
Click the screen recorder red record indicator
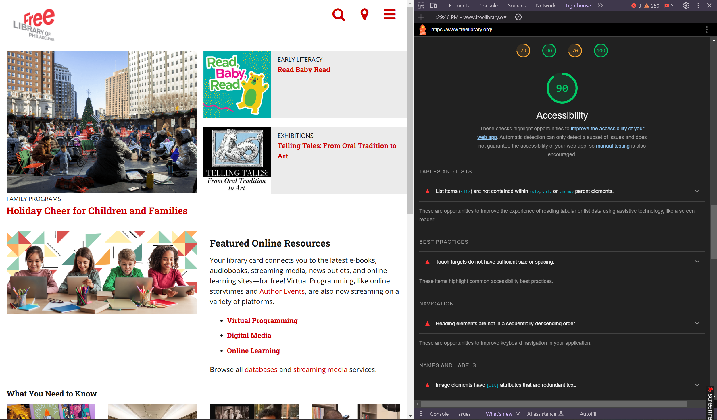(x=710, y=389)
